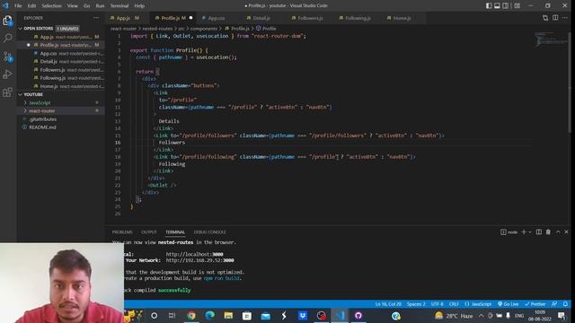
Task: Click line and column status indicator
Action: click(388, 304)
